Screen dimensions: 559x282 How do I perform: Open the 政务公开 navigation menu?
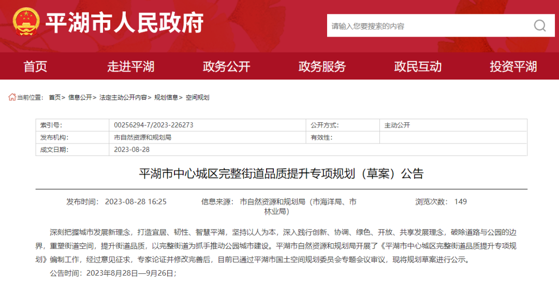click(x=226, y=67)
